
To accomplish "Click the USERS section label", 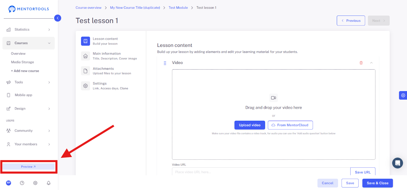I will (x=10, y=121).
